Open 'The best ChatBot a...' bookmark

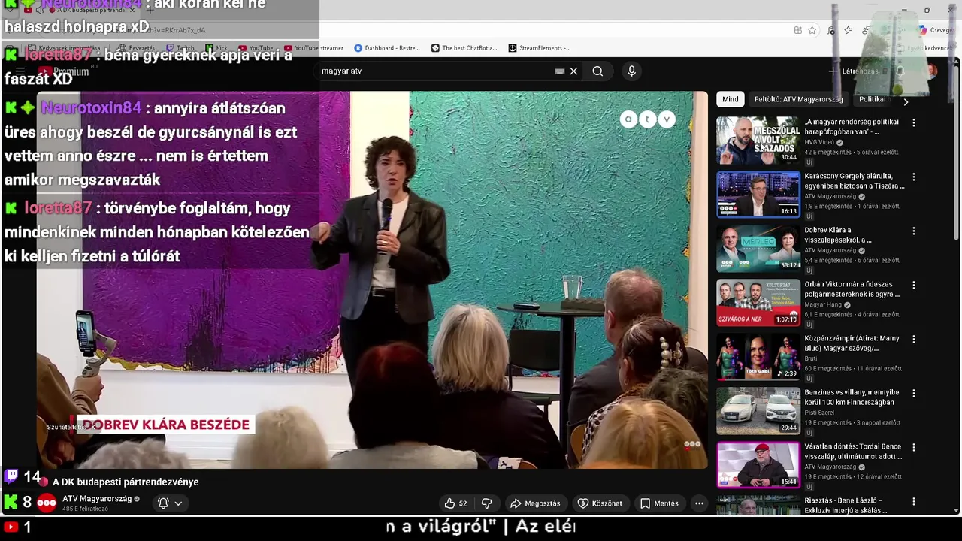click(464, 48)
